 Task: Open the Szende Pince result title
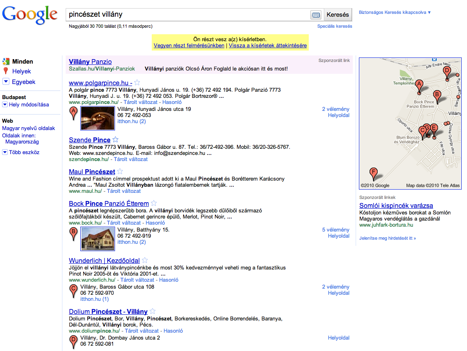click(90, 140)
